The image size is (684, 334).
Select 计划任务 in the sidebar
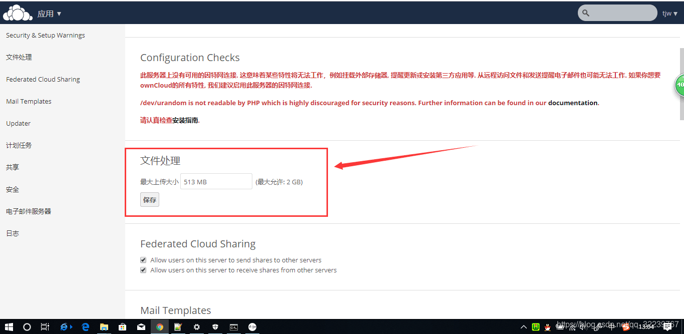point(19,145)
